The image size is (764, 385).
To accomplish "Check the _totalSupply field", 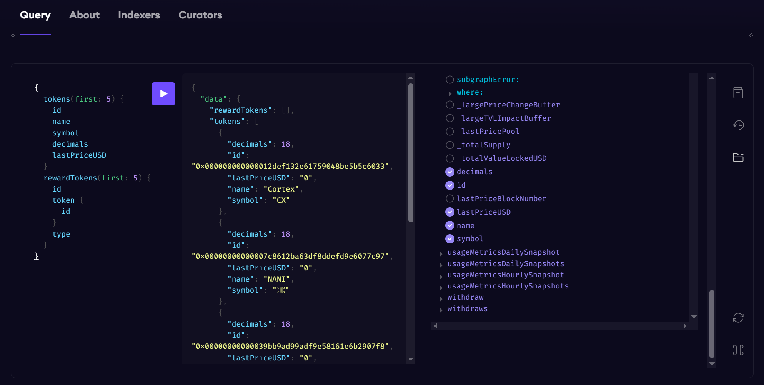I will tap(450, 145).
